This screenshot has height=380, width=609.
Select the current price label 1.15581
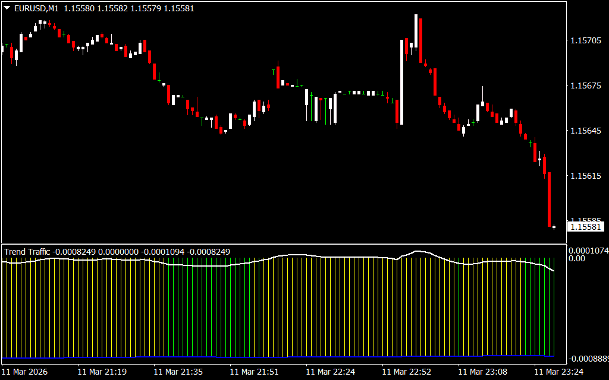(x=585, y=227)
